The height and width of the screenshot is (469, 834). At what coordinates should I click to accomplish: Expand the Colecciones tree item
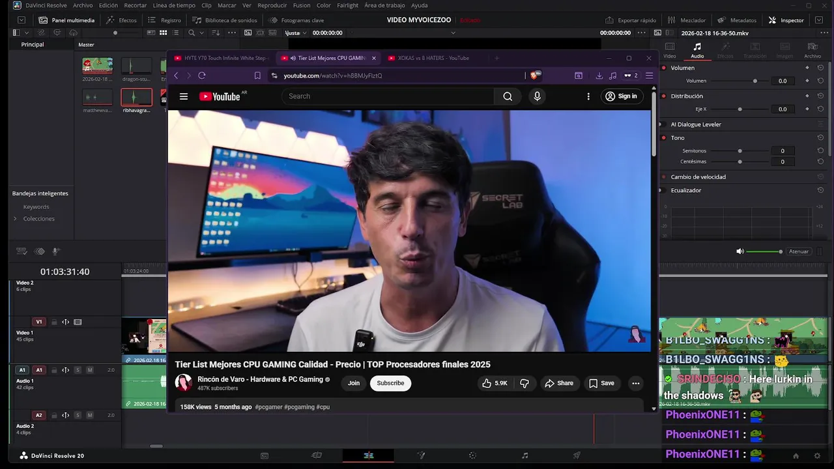click(x=15, y=219)
